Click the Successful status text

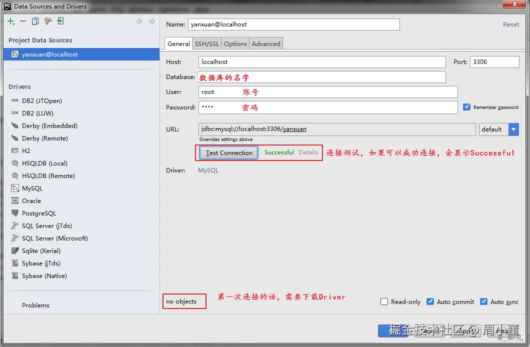[279, 152]
